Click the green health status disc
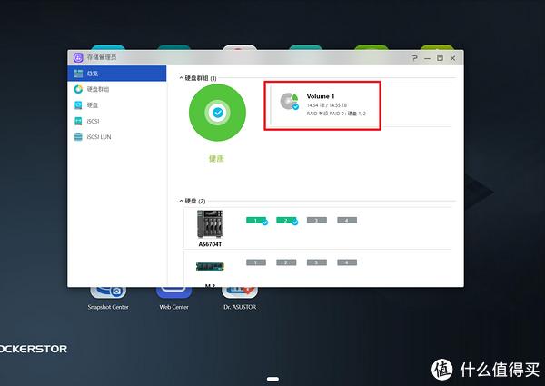Screen dimensions: 545x386 click(218, 113)
